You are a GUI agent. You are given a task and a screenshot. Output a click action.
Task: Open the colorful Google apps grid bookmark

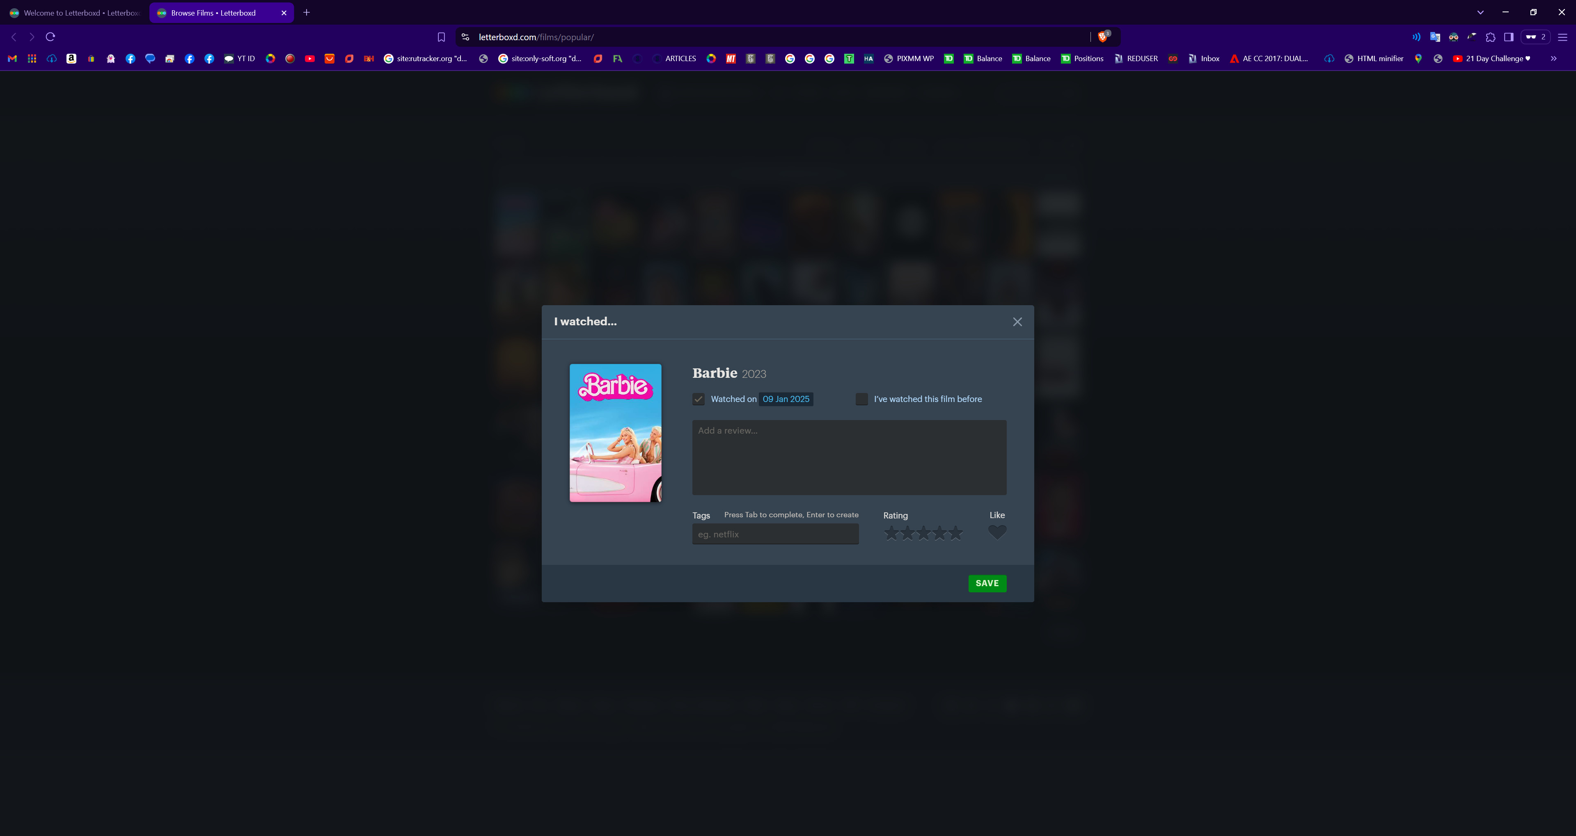(x=32, y=59)
